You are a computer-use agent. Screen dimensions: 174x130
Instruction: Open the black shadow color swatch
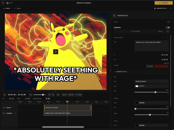[137, 103]
